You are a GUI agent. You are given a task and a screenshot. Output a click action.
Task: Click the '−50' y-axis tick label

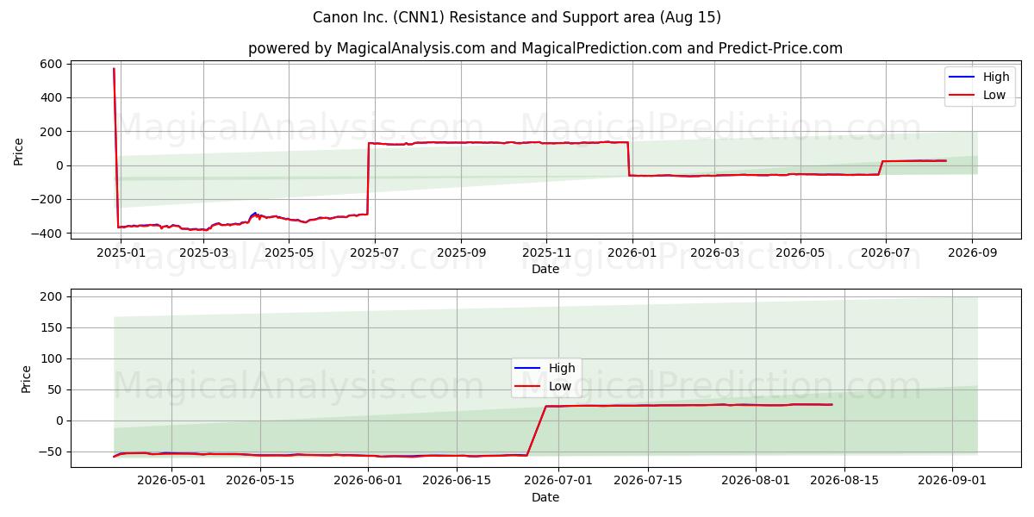pyautogui.click(x=49, y=452)
